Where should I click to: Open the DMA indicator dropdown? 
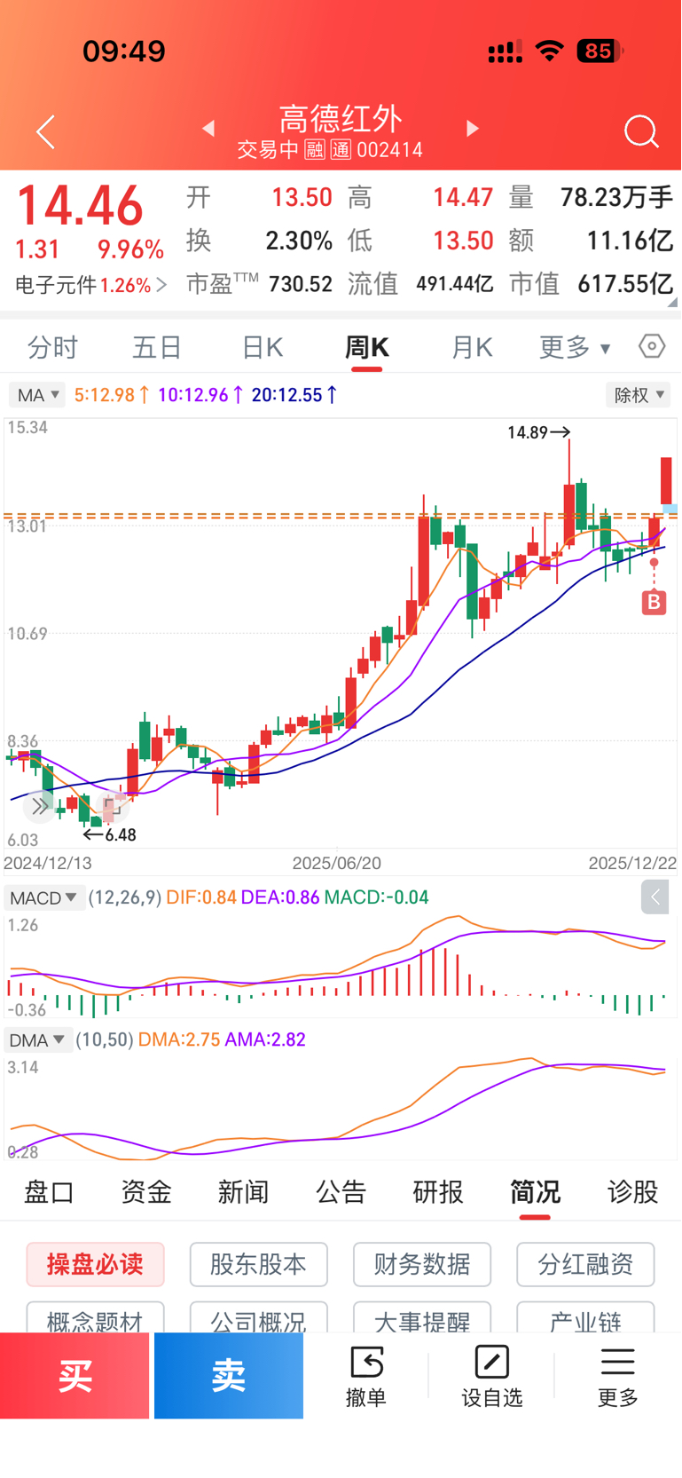[x=36, y=1039]
